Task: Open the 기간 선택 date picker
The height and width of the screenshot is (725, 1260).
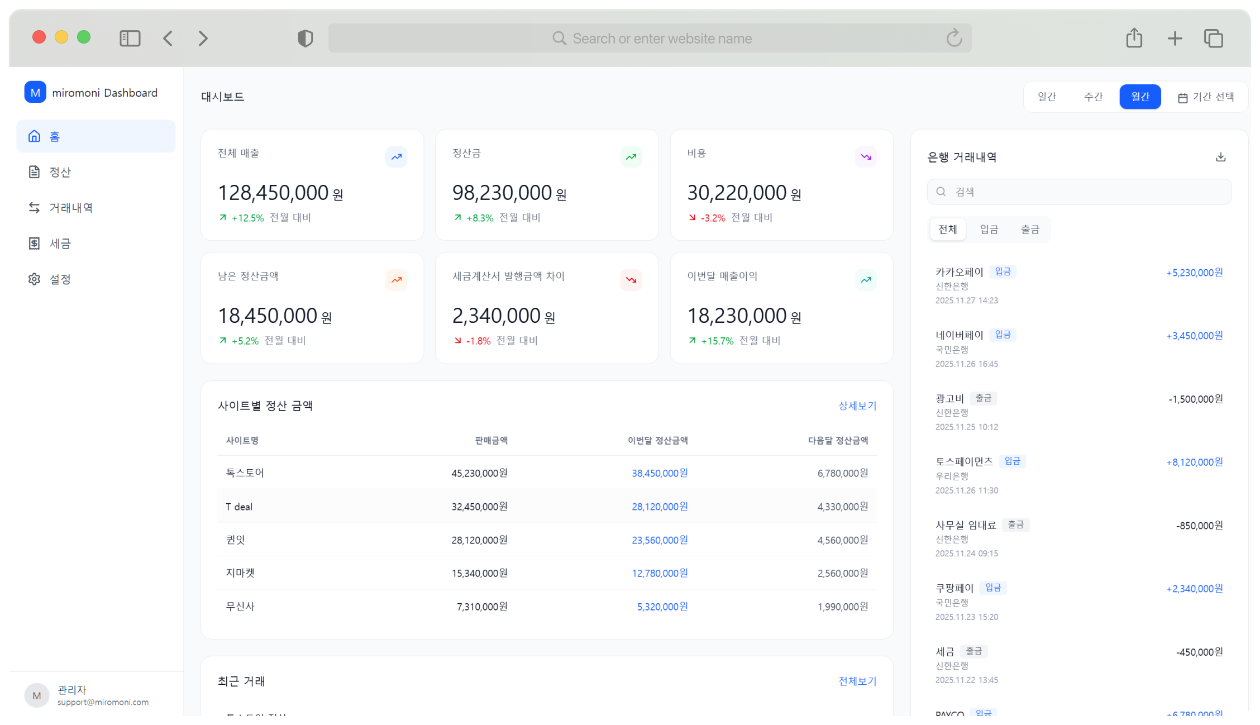Action: [1206, 97]
